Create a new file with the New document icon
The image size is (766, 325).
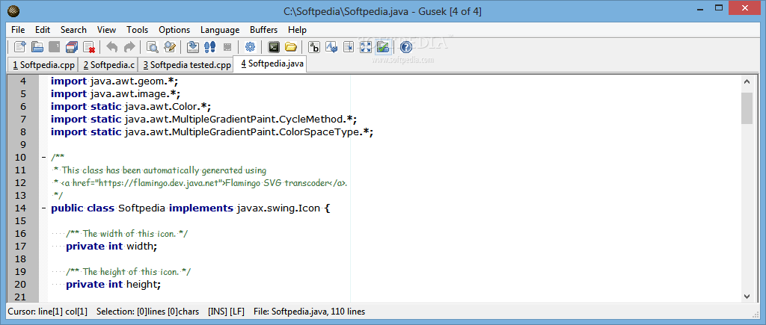click(20, 47)
